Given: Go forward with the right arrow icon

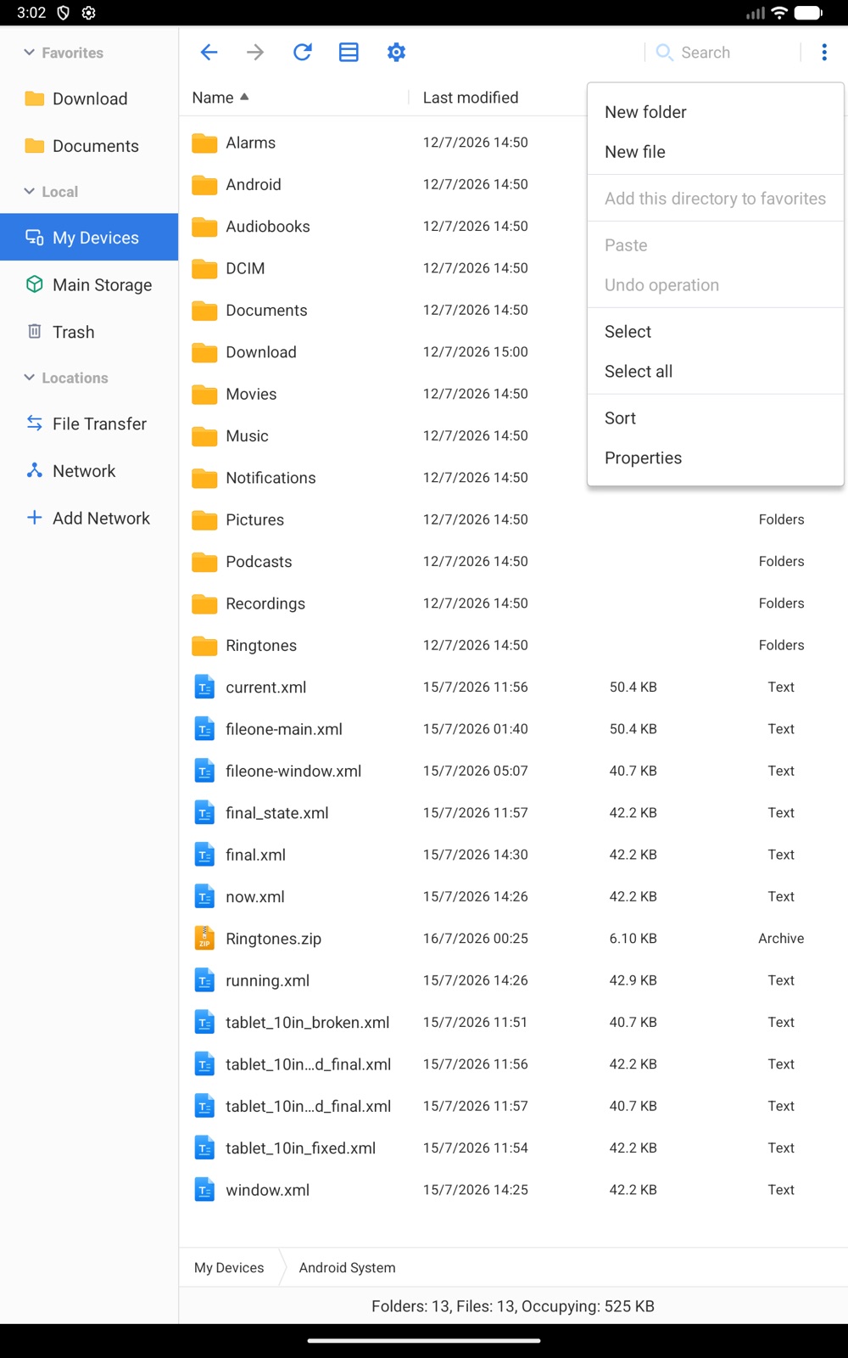Looking at the screenshot, I should tap(255, 53).
